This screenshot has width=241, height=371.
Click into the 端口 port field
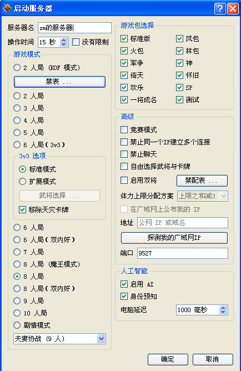(x=183, y=253)
